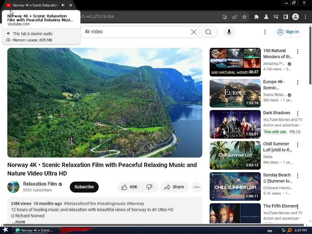Open options menu for Chill Summer Lofi
The height and width of the screenshot is (234, 312).
pos(297,145)
